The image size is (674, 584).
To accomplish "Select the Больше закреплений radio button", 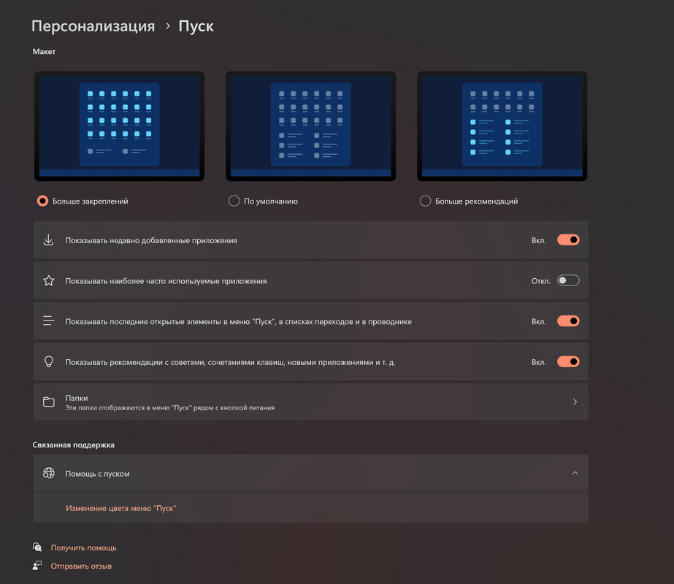I will point(42,201).
